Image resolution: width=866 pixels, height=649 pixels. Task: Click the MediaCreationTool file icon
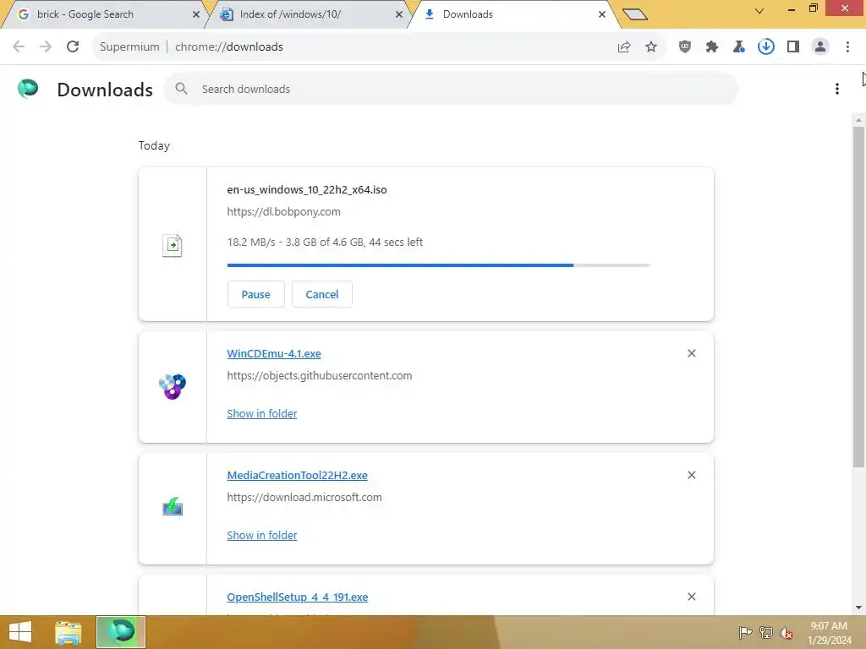point(173,507)
